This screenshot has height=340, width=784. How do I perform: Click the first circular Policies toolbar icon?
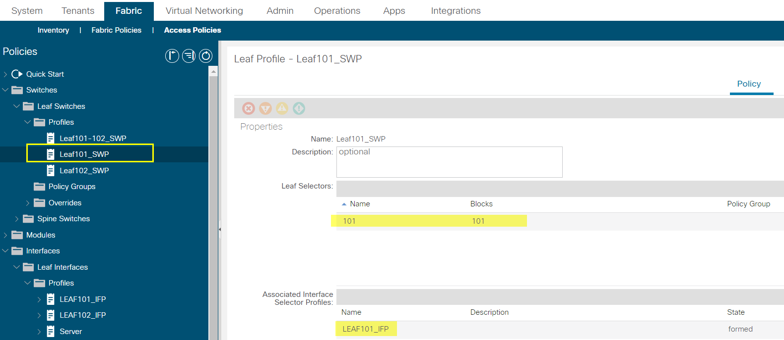point(172,56)
